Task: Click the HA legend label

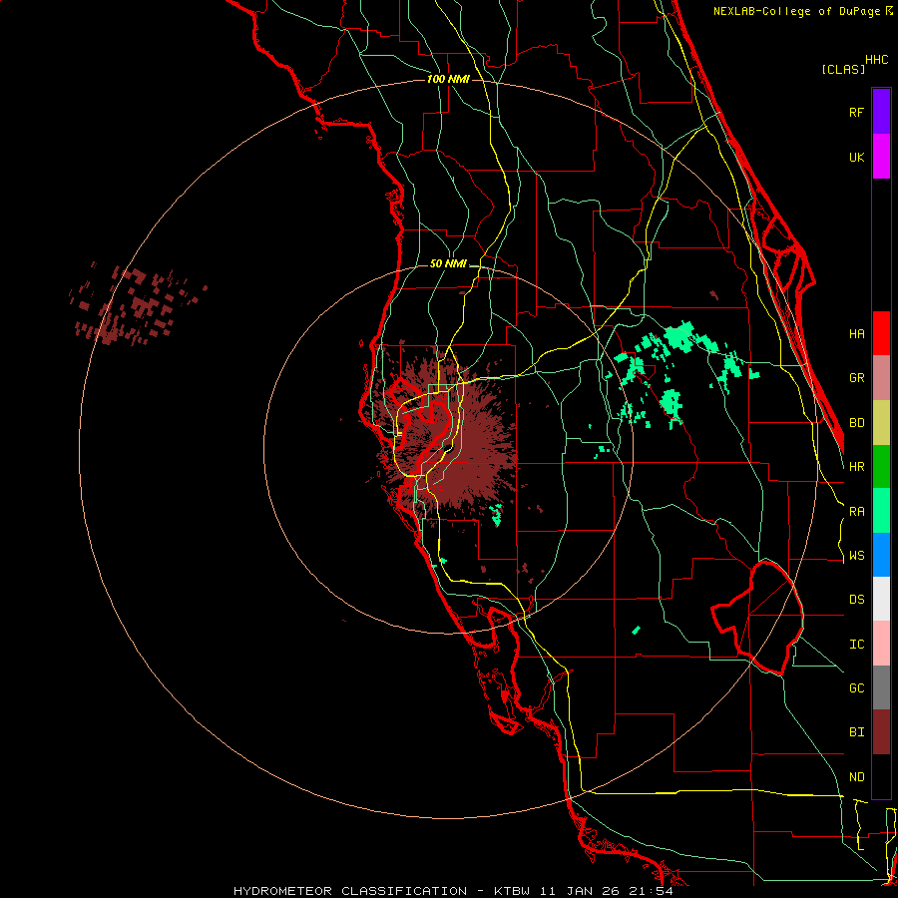Action: 856,334
